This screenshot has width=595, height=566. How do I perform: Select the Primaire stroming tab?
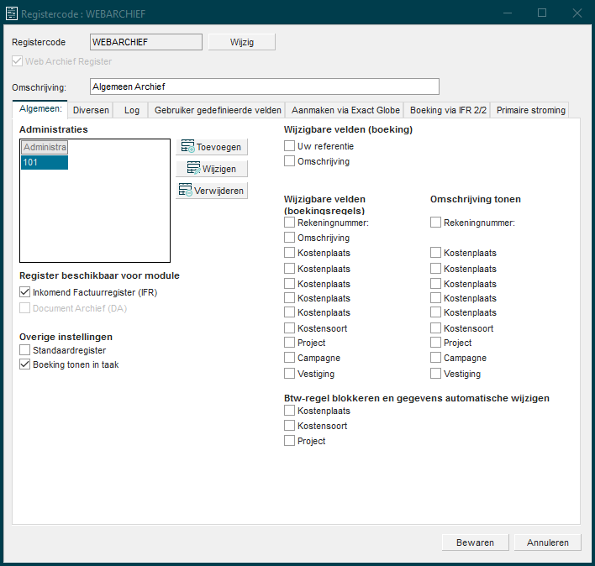pyautogui.click(x=530, y=110)
